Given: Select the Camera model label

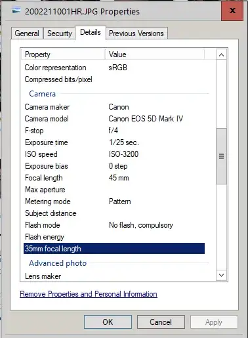Looking at the screenshot, I should point(47,119).
